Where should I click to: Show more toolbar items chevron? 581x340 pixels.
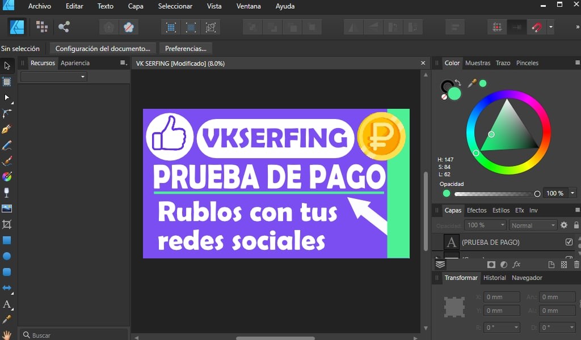pos(577,27)
